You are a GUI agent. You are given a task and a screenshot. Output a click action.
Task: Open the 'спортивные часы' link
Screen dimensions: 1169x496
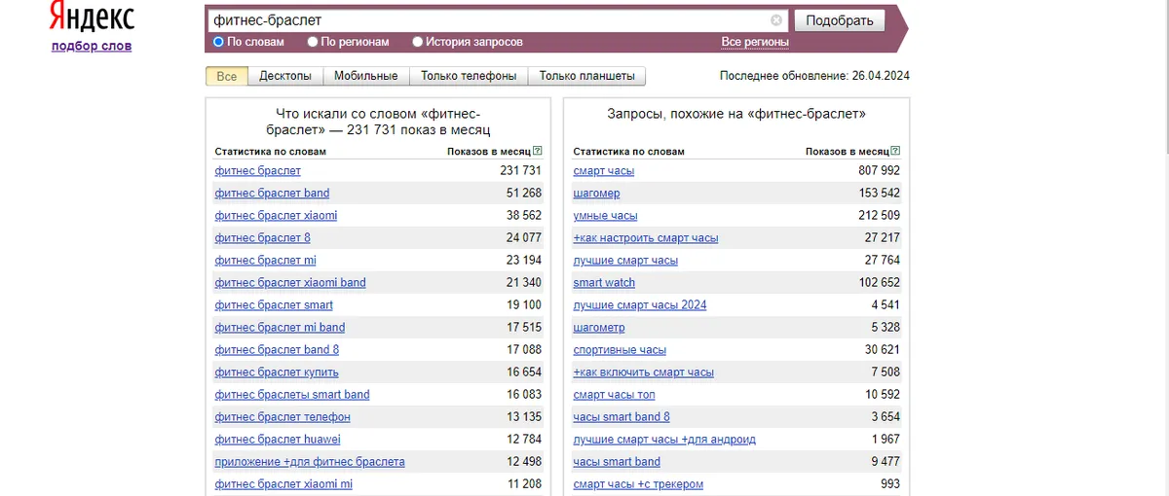pyautogui.click(x=620, y=350)
